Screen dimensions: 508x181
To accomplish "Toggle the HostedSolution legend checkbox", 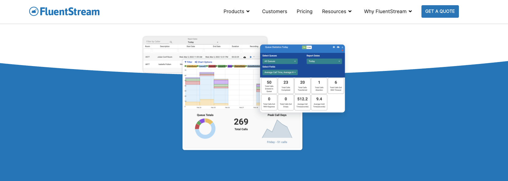I will coord(246,66).
